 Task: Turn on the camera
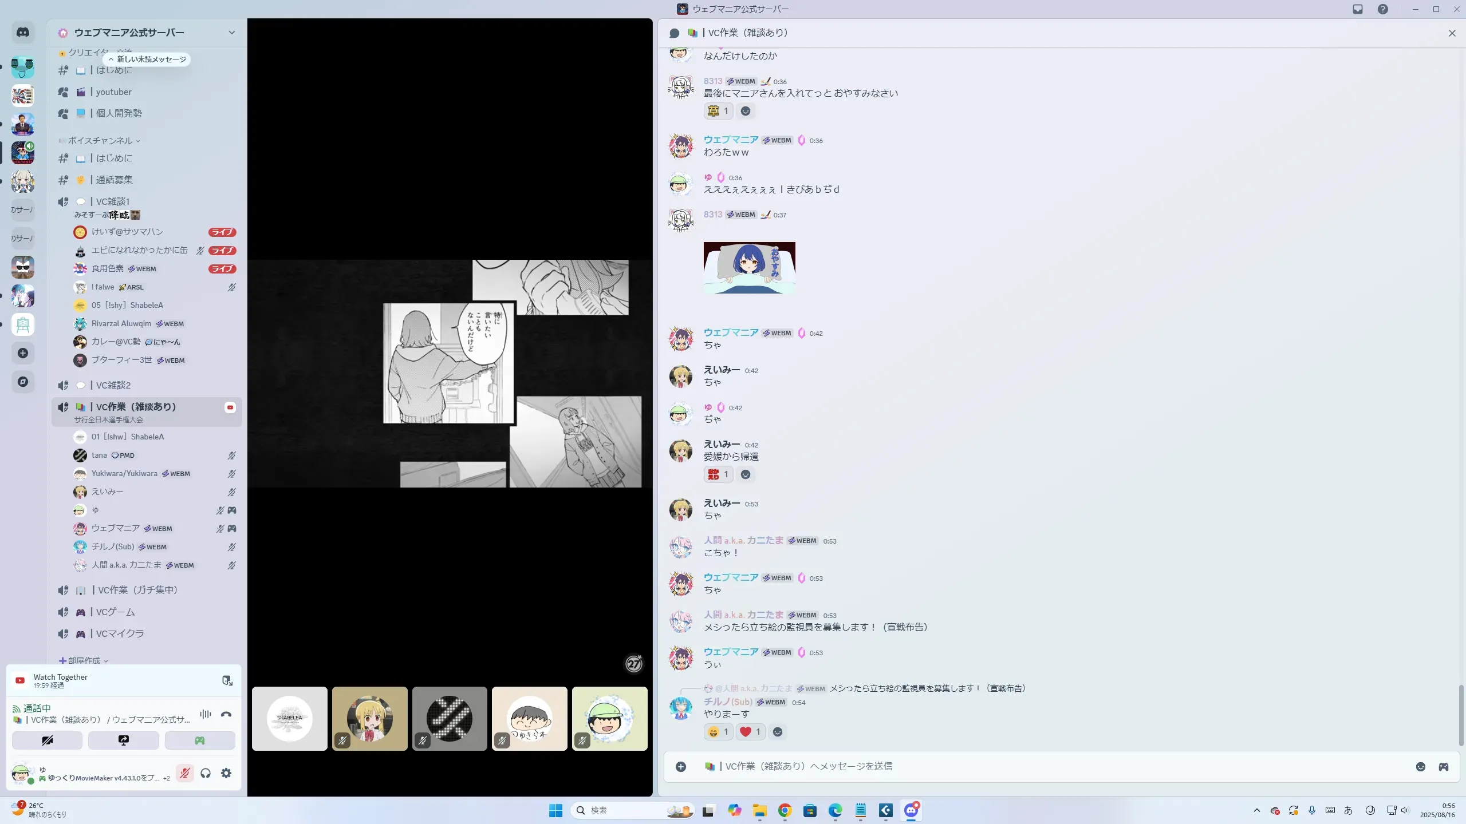pyautogui.click(x=48, y=740)
